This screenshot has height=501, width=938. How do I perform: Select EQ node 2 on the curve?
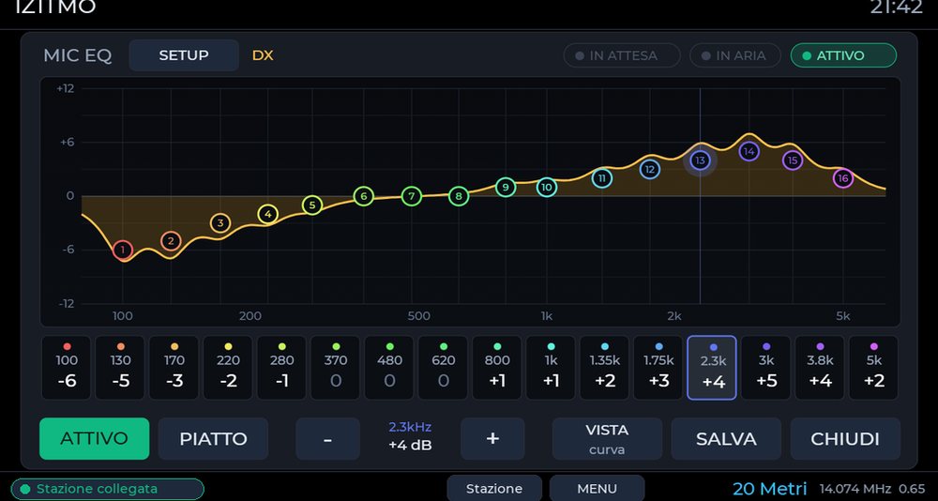click(171, 241)
